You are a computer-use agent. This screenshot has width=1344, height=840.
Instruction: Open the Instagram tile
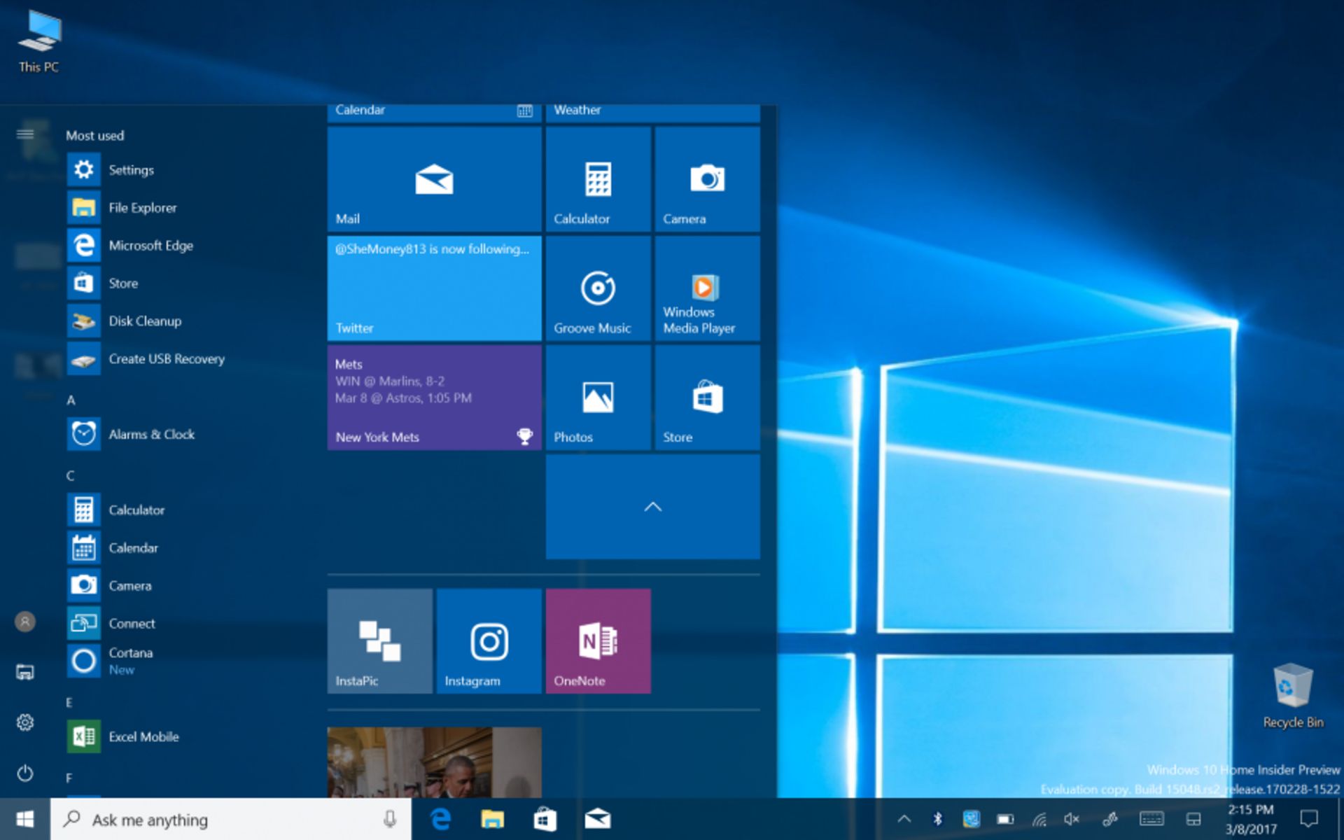coord(489,640)
